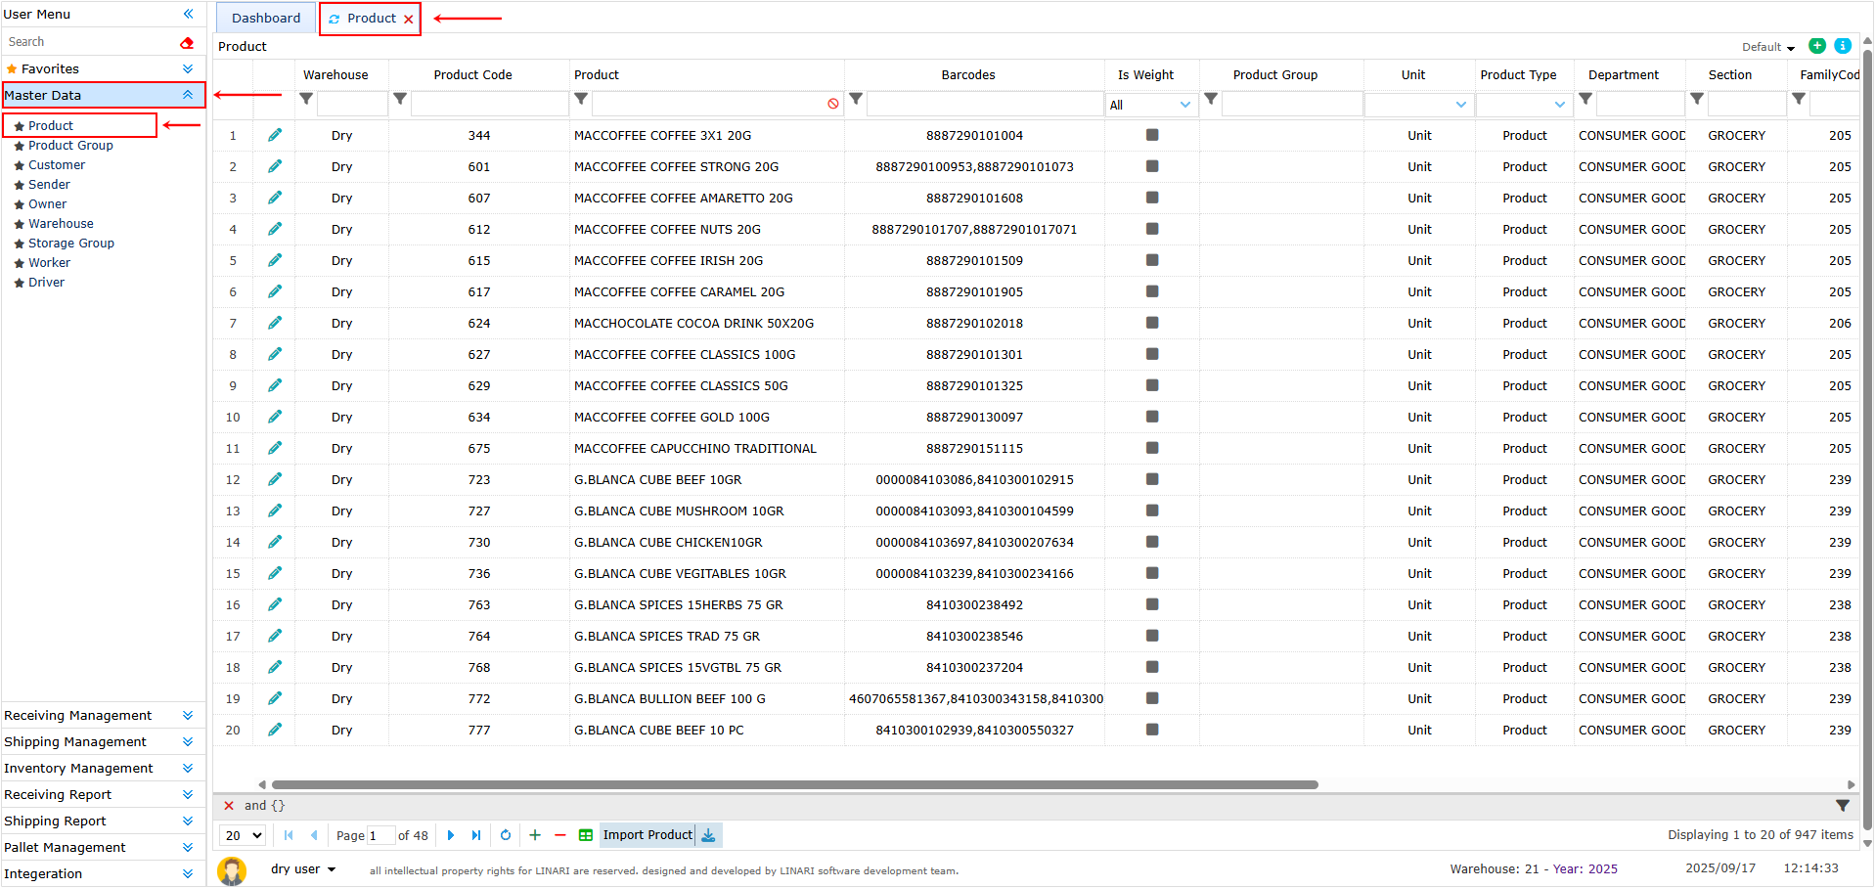Click the horizontal scrollbar under the grid
The width and height of the screenshot is (1875, 888).
click(x=794, y=784)
